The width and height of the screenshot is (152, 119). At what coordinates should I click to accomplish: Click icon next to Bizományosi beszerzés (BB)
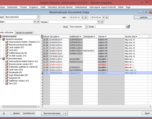pyautogui.click(x=7, y=45)
